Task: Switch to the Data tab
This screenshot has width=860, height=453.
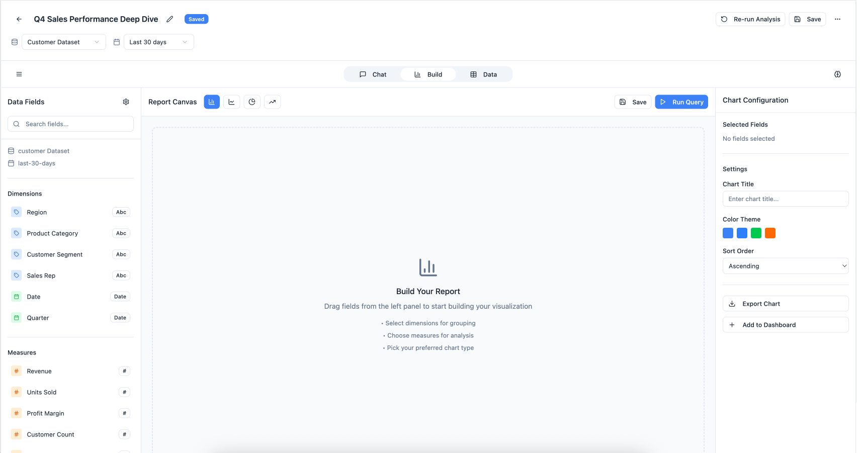Action: (x=483, y=74)
